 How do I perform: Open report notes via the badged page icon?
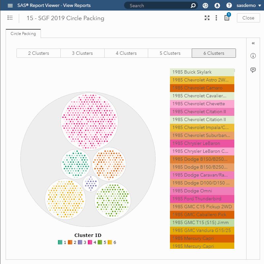point(226,18)
